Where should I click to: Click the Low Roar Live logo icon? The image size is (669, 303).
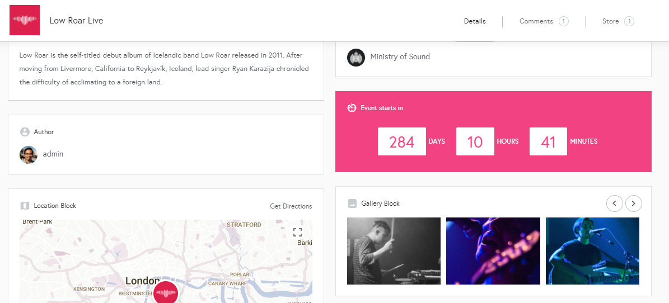coord(25,20)
